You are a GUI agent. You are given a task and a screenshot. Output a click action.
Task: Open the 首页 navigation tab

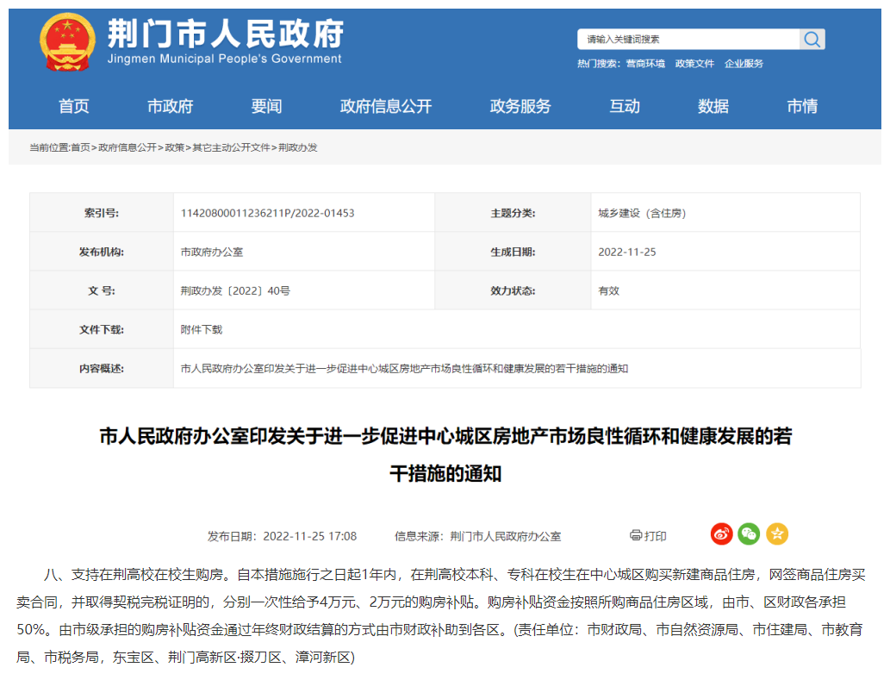pyautogui.click(x=74, y=107)
